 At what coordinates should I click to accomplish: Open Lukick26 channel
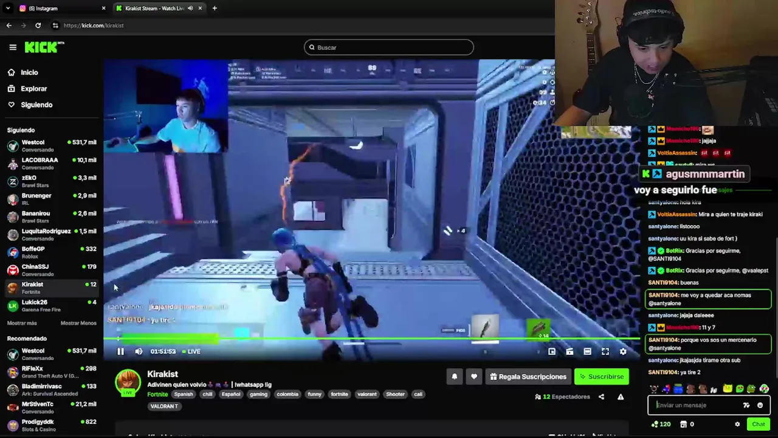pyautogui.click(x=52, y=305)
